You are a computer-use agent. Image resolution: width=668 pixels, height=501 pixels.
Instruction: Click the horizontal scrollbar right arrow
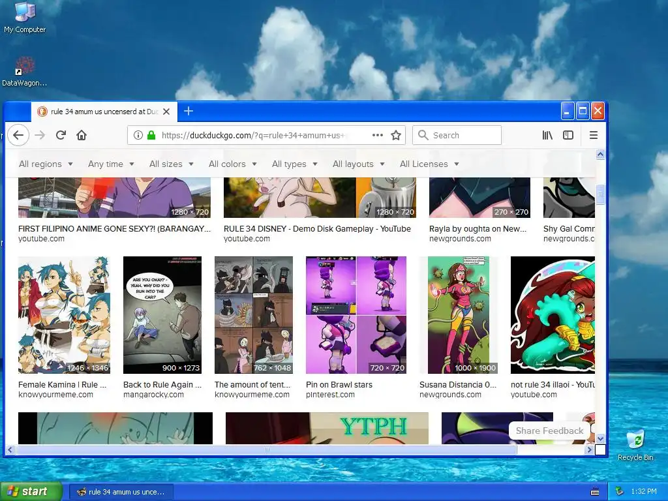tap(590, 449)
